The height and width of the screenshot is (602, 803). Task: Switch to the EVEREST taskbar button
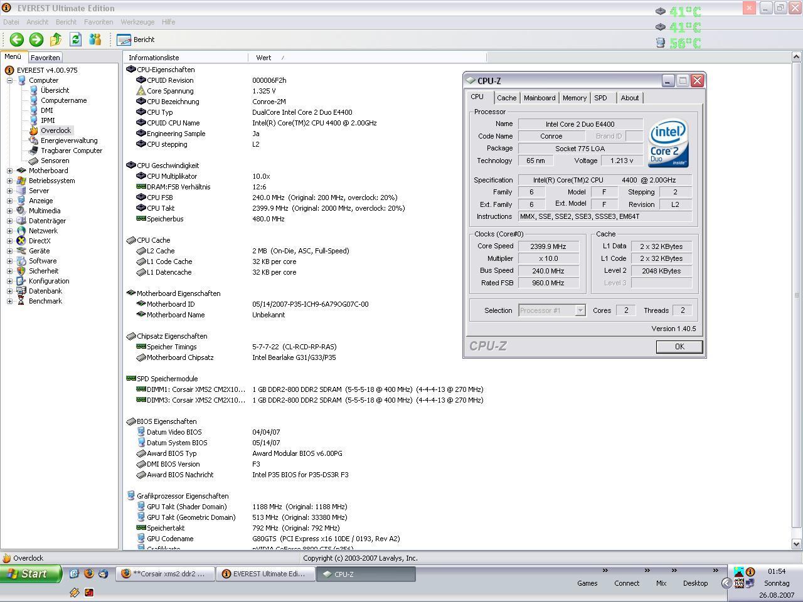click(x=265, y=574)
